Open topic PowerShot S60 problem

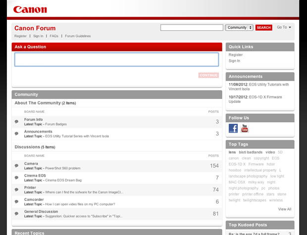63,168
